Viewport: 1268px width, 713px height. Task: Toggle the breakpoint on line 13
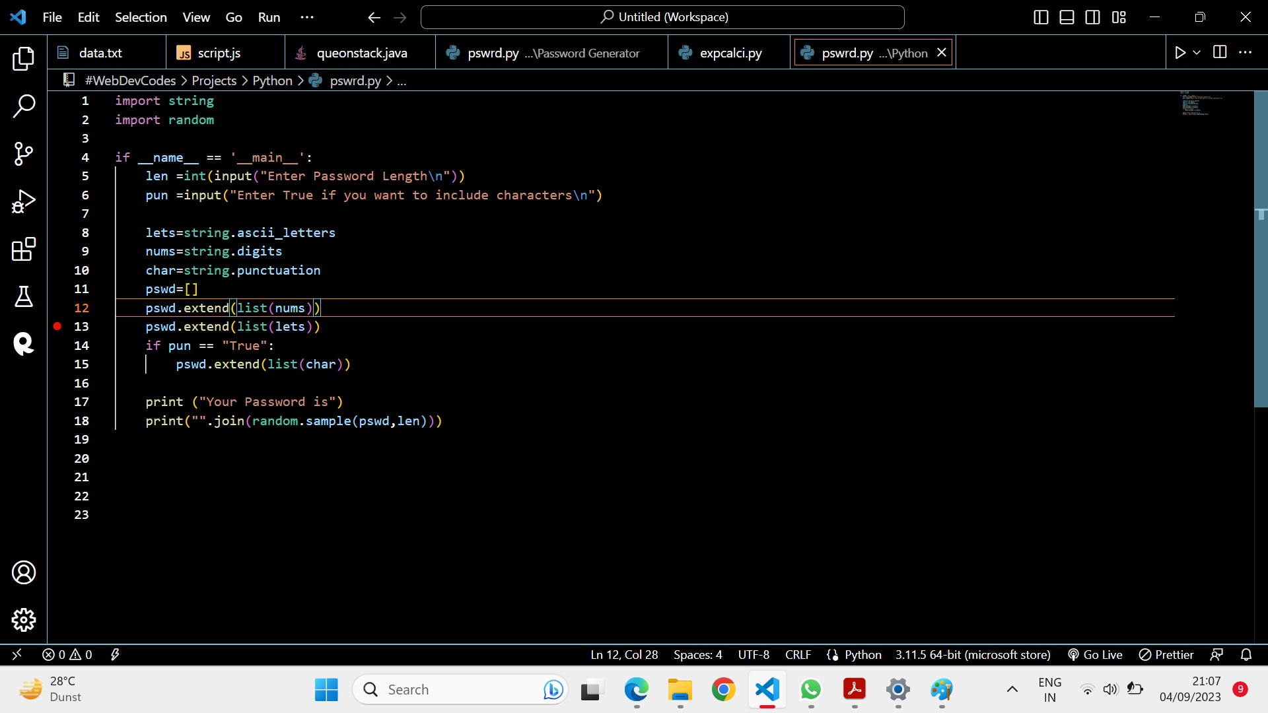point(57,326)
